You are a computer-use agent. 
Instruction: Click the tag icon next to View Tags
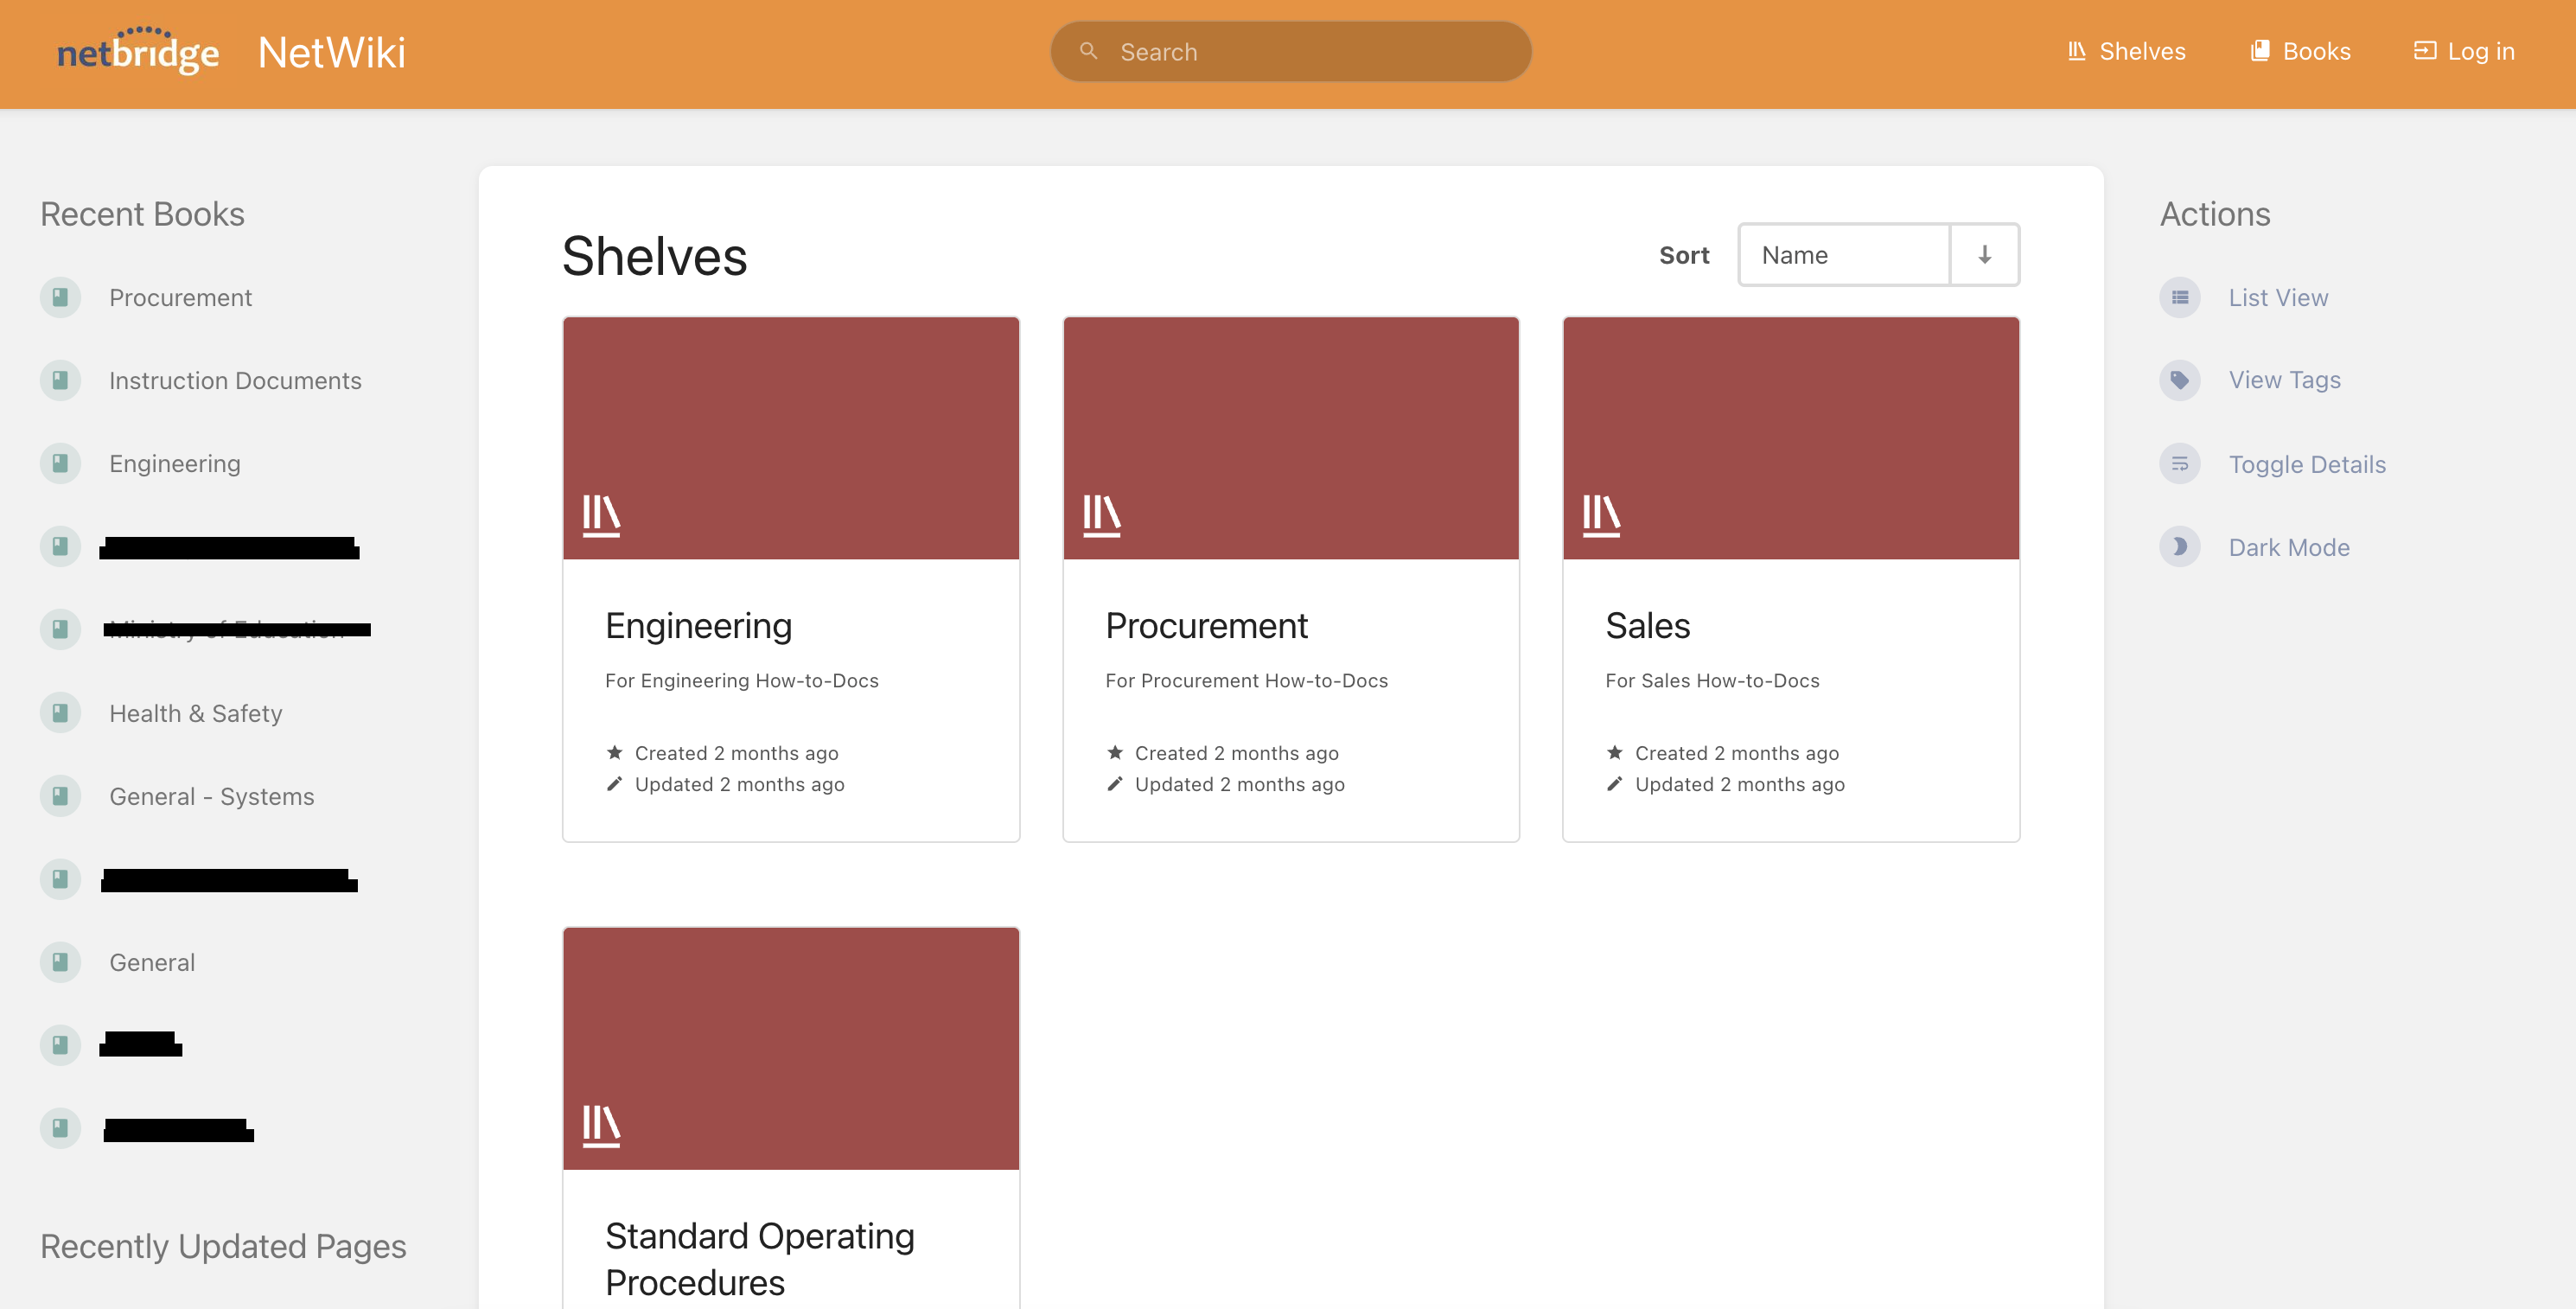pyautogui.click(x=2180, y=380)
